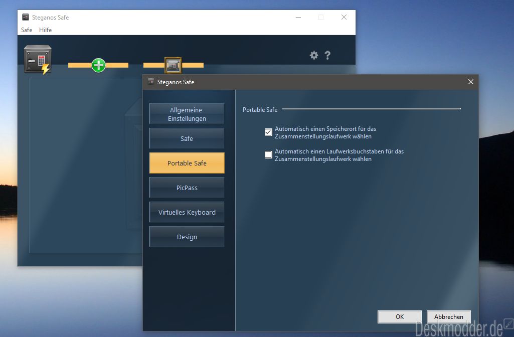
Task: Cancel with the Abbrechen button
Action: (448, 316)
